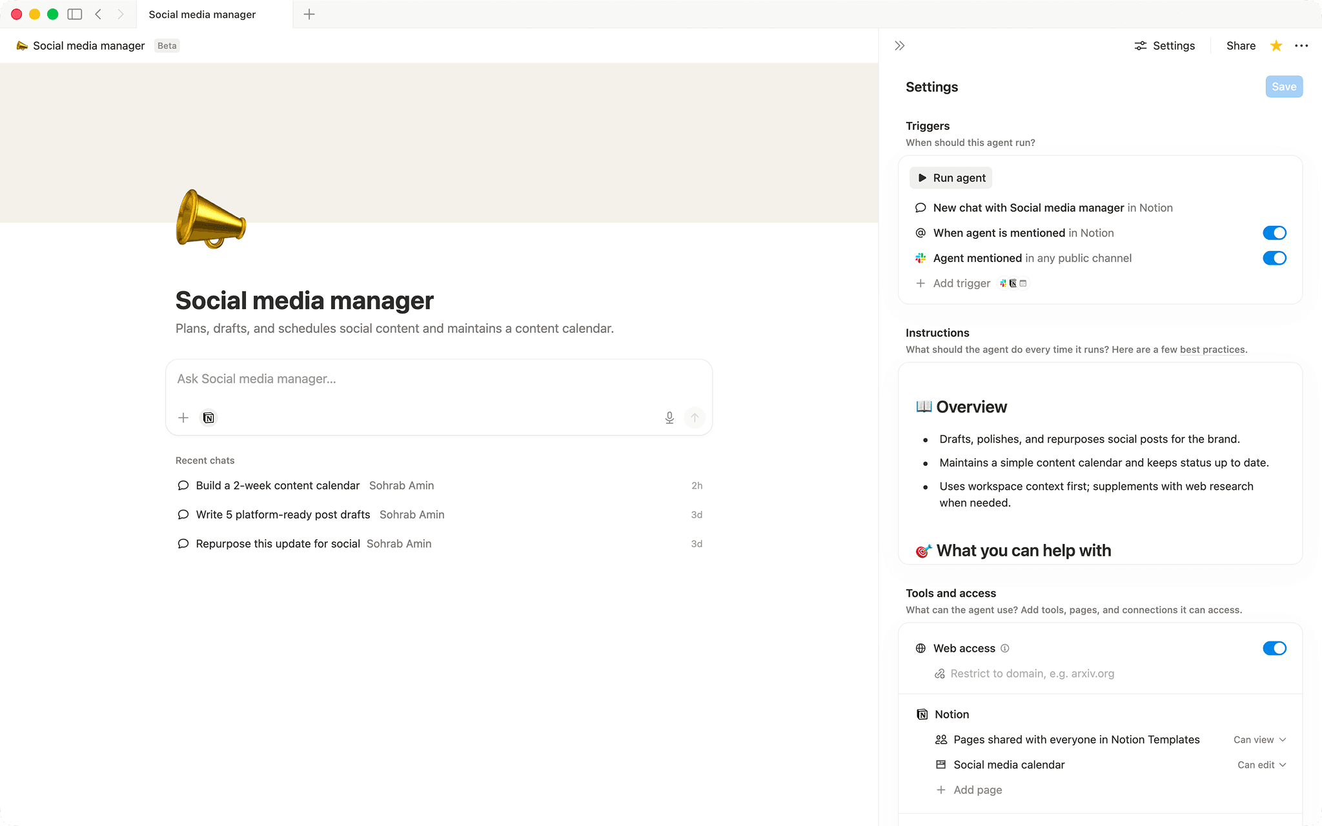Click the Run agent button
The image size is (1322, 826).
click(950, 177)
